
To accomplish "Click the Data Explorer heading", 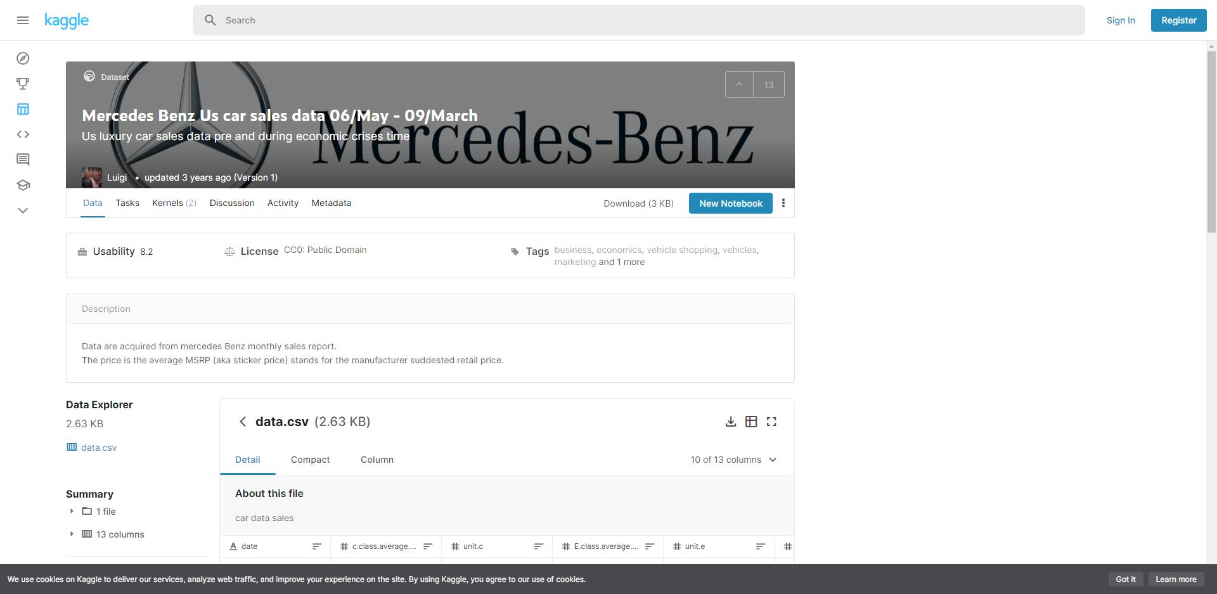I will coord(100,404).
